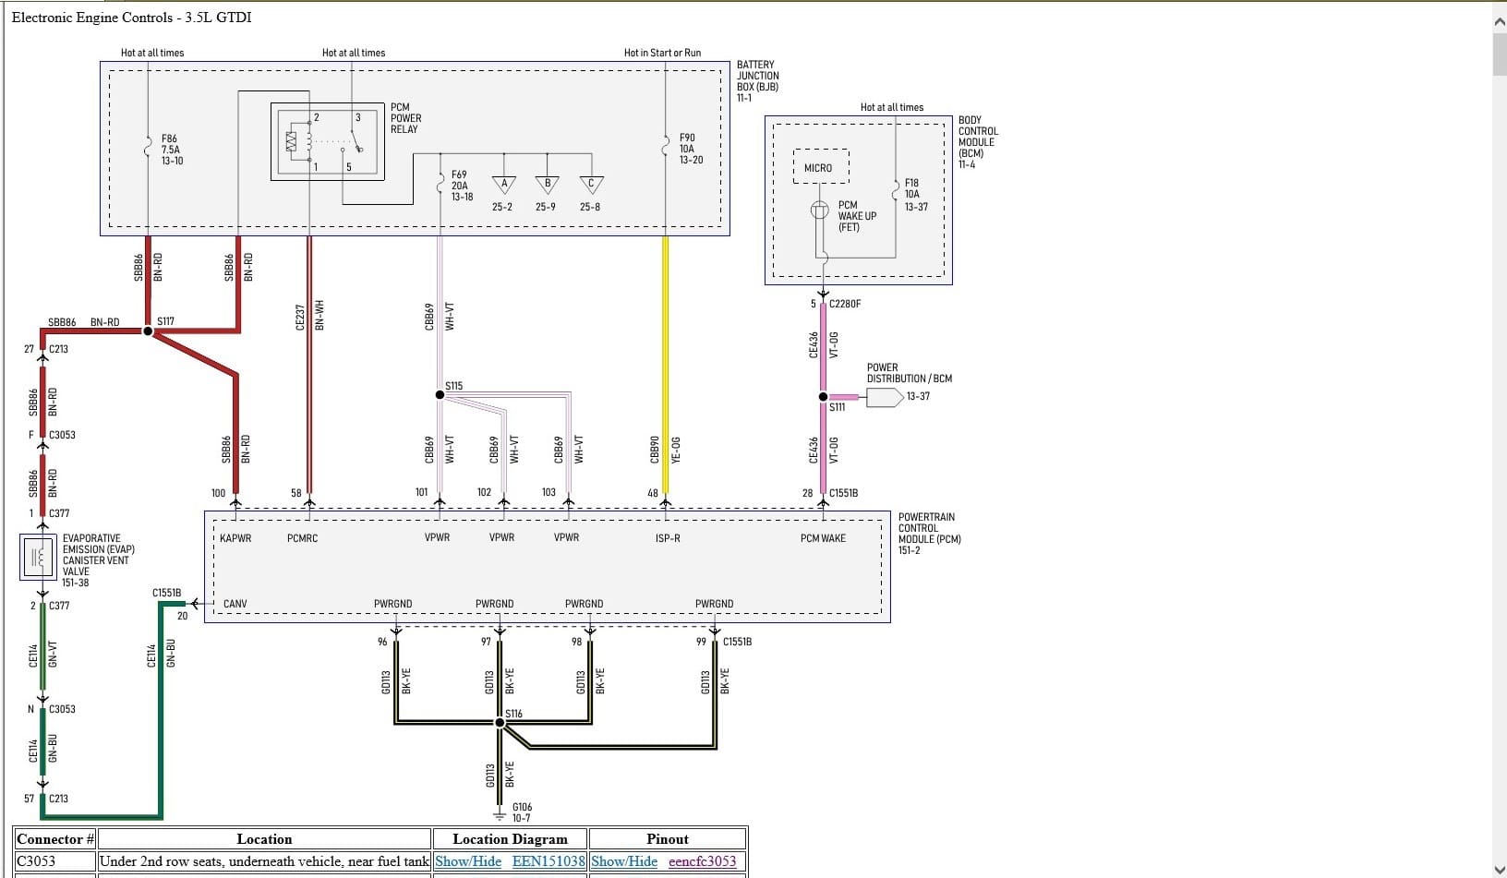Click the S116 ground splice dot

(x=500, y=723)
